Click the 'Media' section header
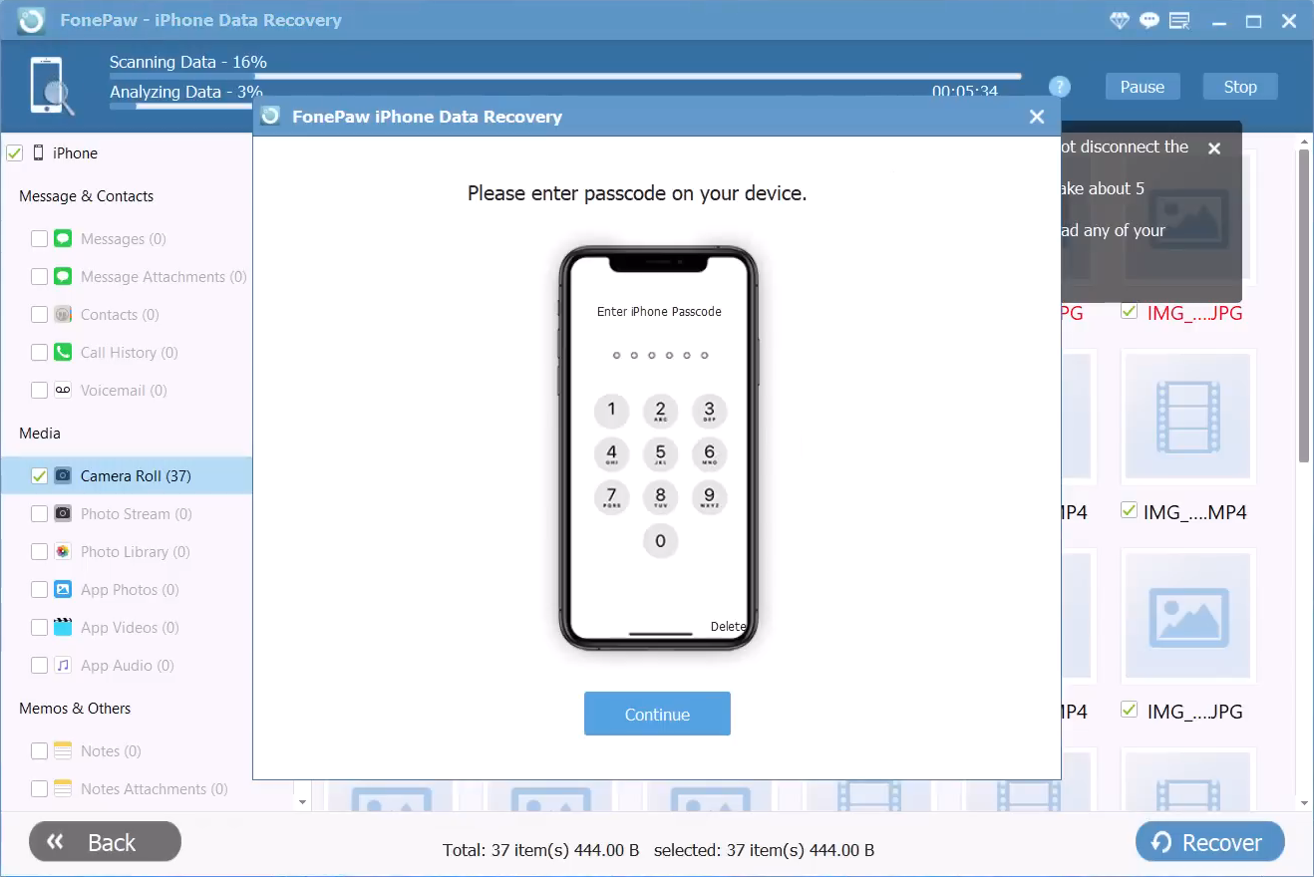The height and width of the screenshot is (877, 1314). [x=40, y=434]
